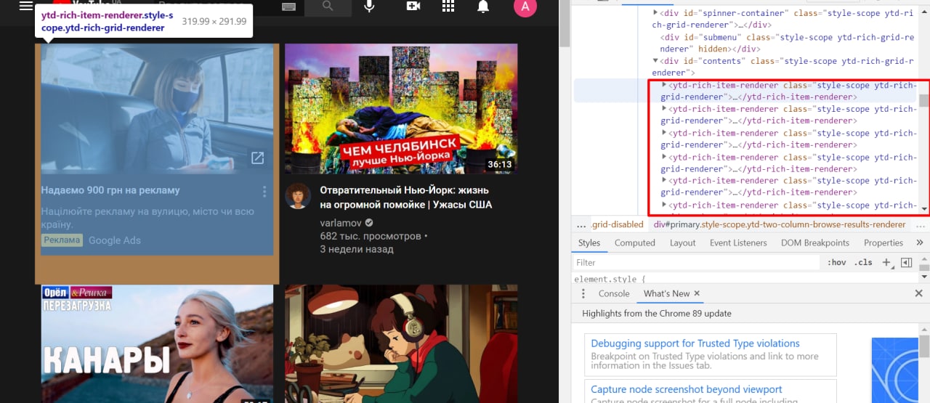Click the What's New panel scrollbar thumb
This screenshot has width=930, height=403.
click(923, 346)
